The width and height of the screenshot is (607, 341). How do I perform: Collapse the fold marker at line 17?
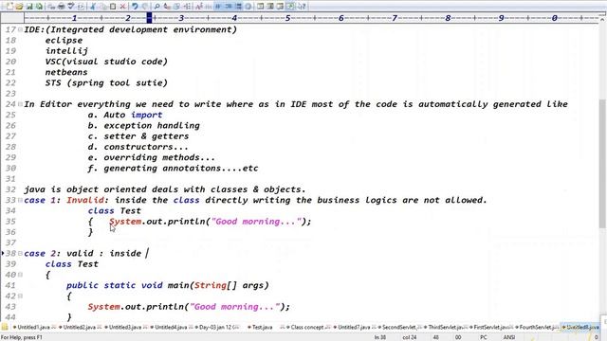tap(20, 29)
